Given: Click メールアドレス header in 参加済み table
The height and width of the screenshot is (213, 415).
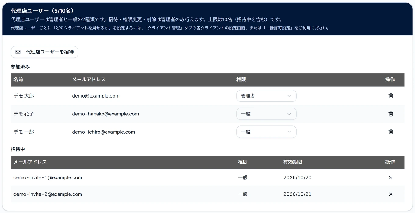Looking at the screenshot, I should (89, 80).
